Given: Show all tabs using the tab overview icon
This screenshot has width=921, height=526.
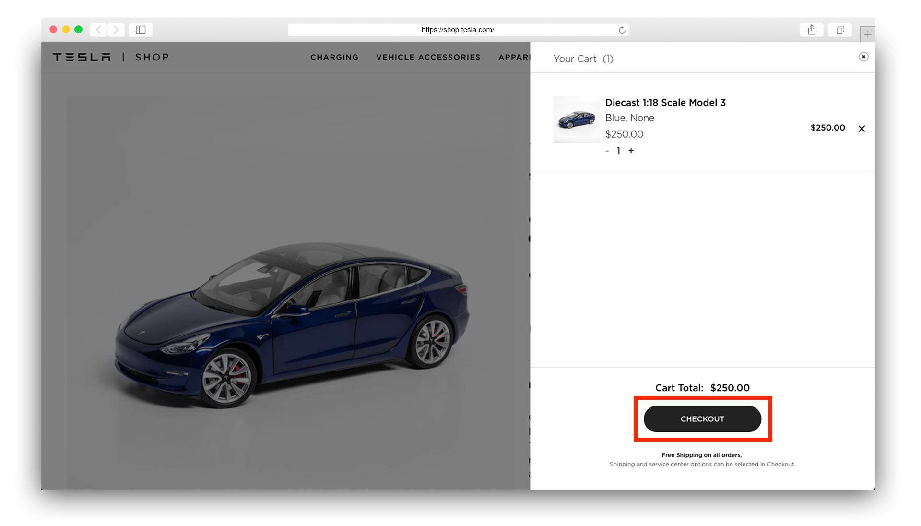Looking at the screenshot, I should pyautogui.click(x=840, y=29).
